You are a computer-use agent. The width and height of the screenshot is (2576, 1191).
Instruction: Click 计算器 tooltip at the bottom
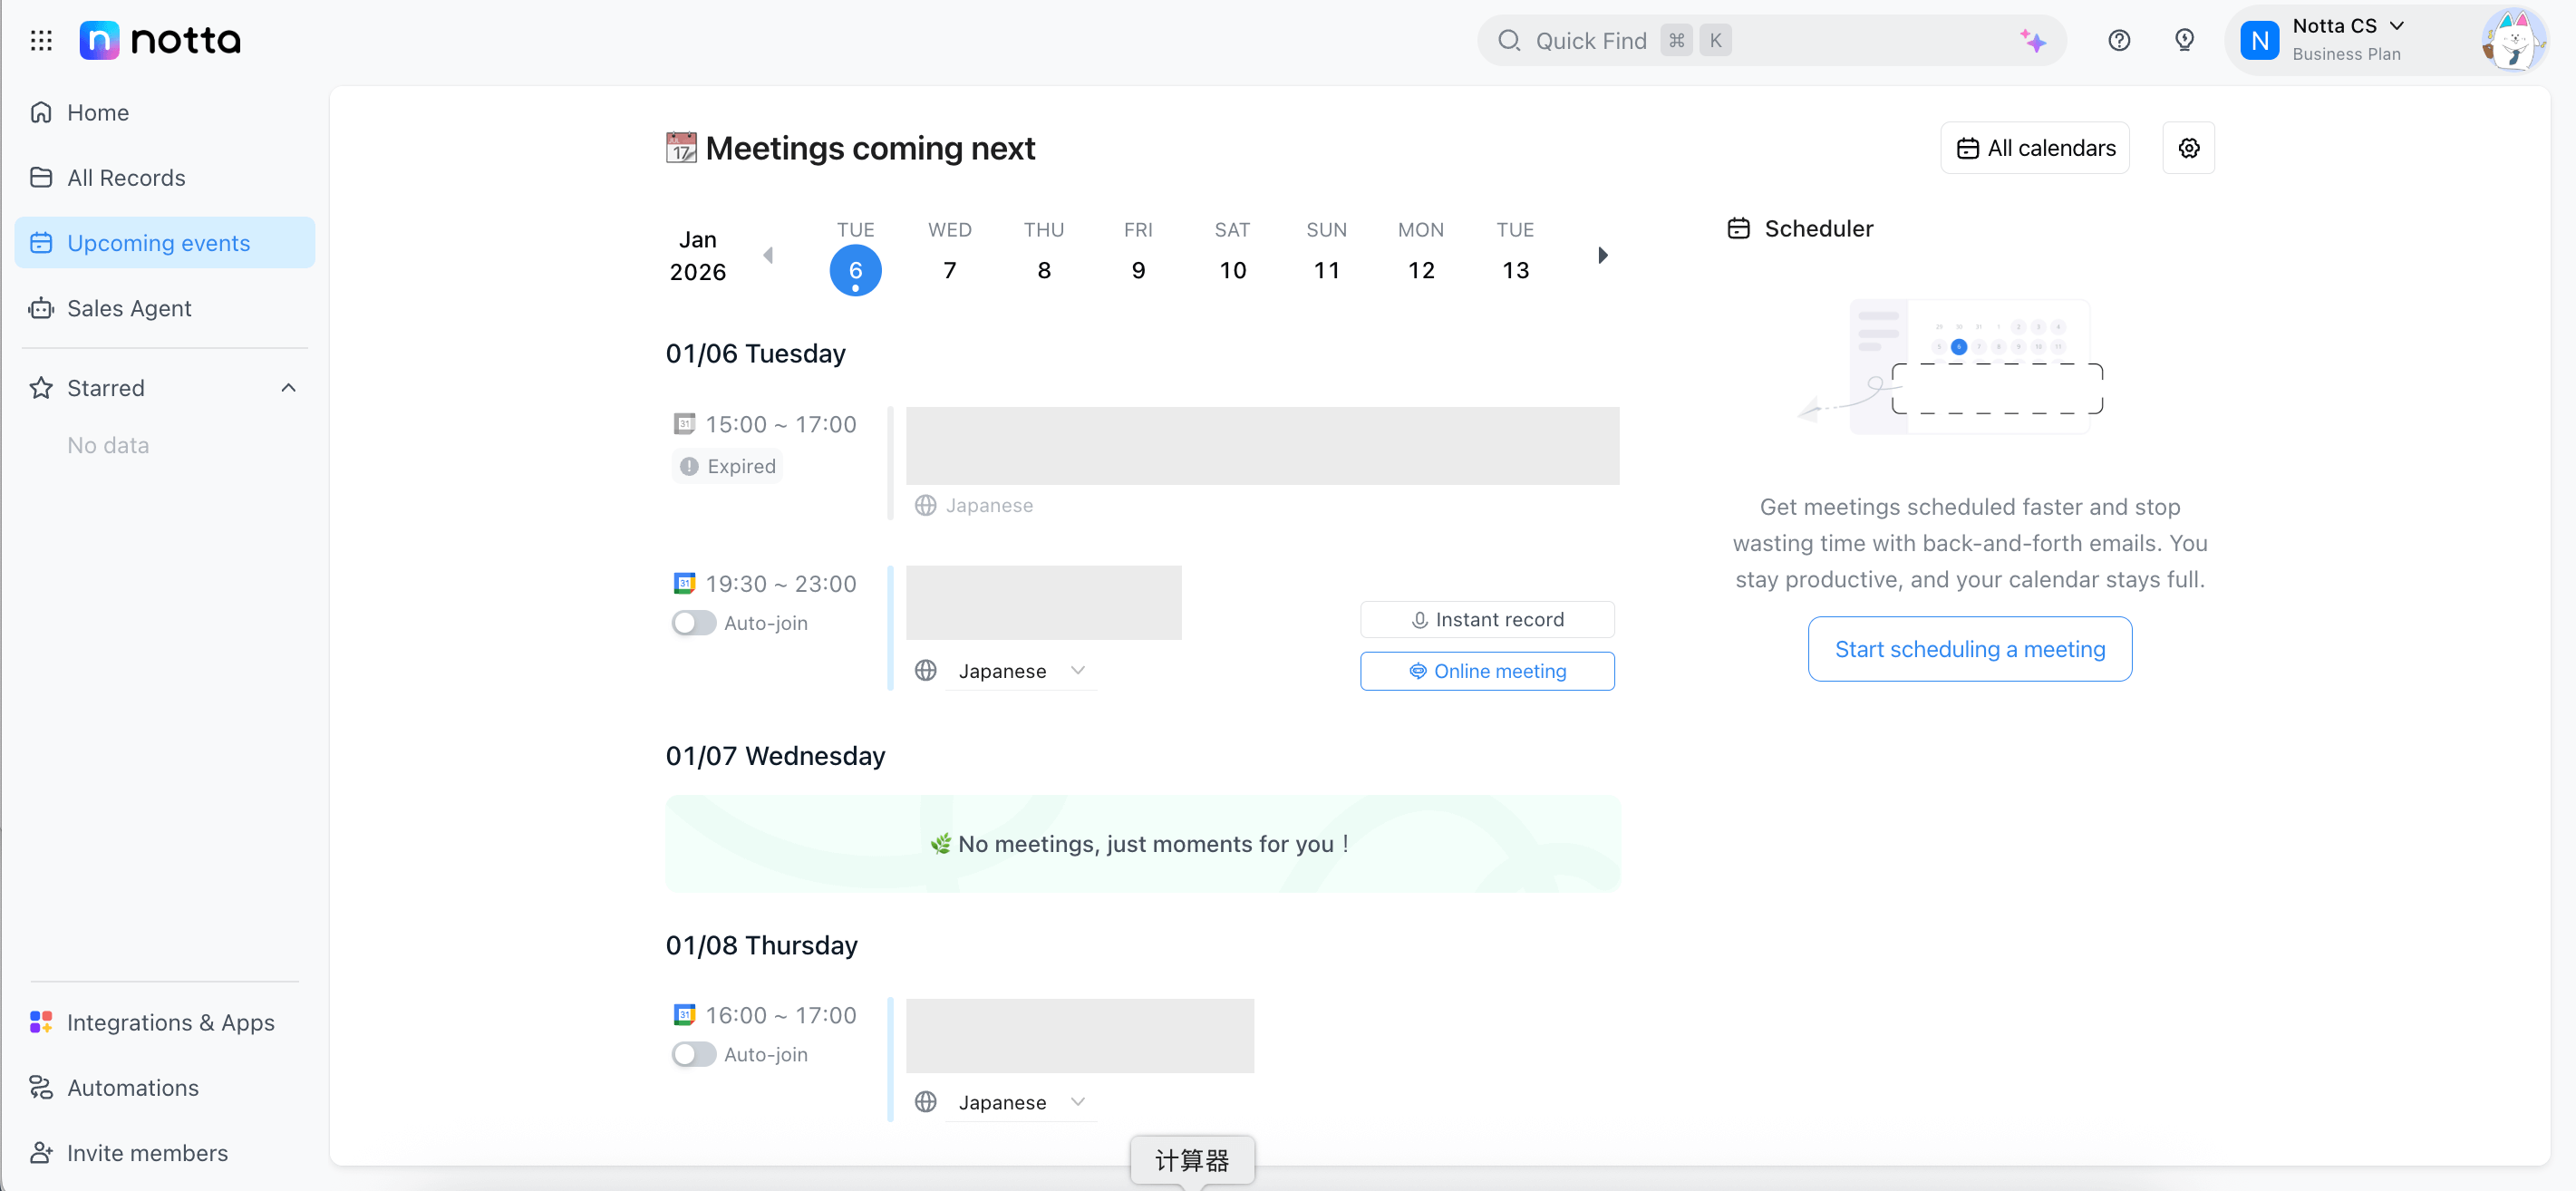coord(1192,1160)
